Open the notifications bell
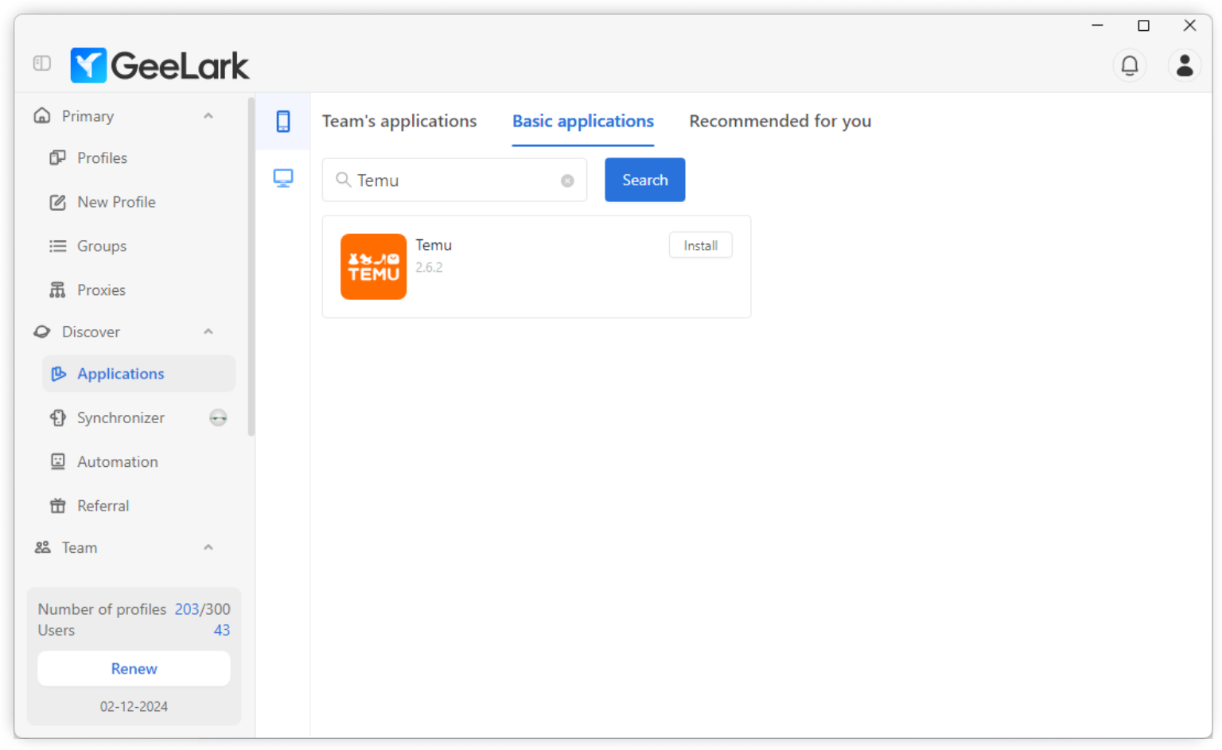 [1129, 65]
